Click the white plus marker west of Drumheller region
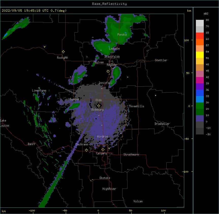The height and width of the screenshot is (214, 219). click(x=155, y=95)
